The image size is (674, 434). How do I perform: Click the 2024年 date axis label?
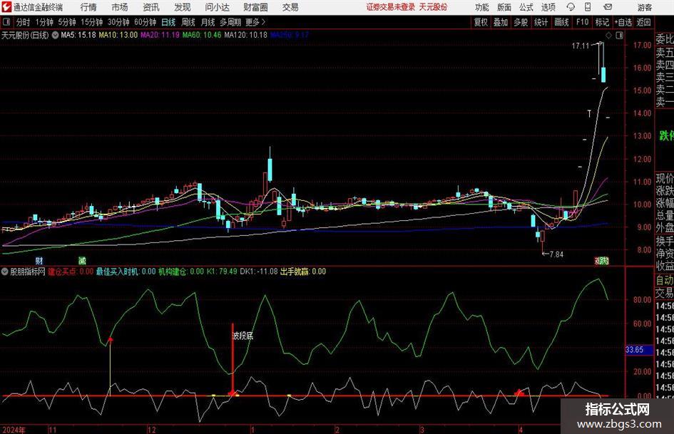tap(14, 430)
